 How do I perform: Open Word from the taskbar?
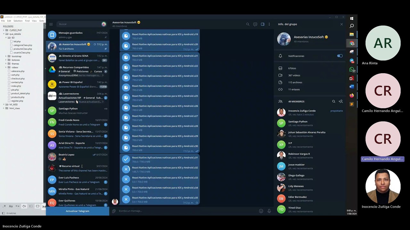pyautogui.click(x=352, y=87)
